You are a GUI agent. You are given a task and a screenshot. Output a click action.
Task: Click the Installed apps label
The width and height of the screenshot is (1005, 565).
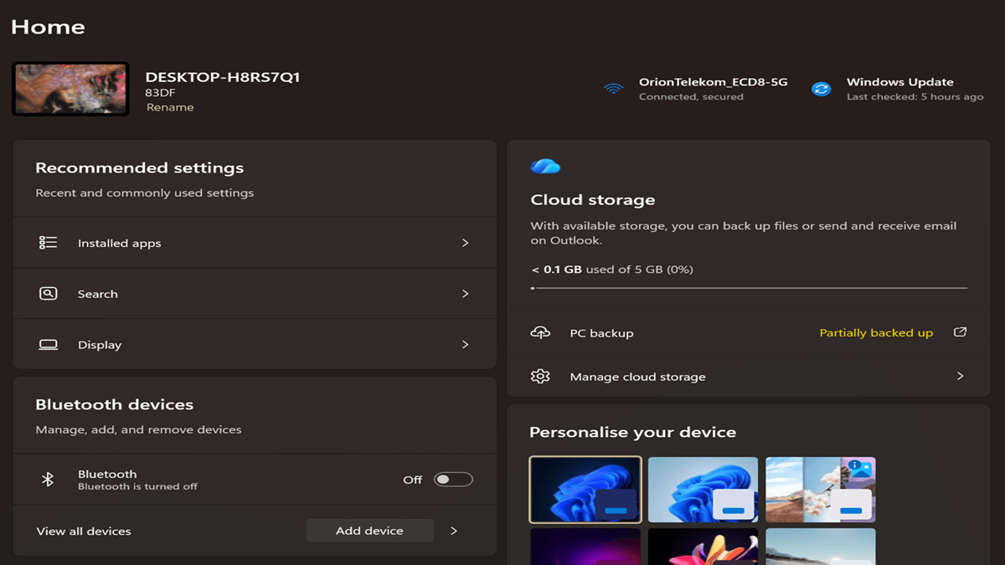tap(119, 244)
